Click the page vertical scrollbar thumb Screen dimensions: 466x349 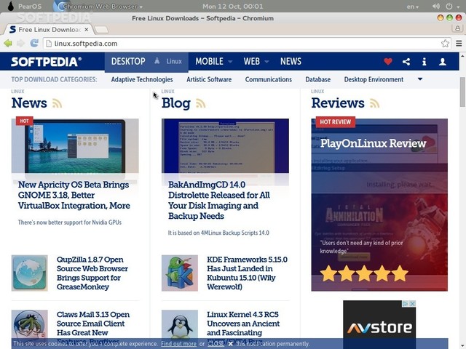pos(462,92)
